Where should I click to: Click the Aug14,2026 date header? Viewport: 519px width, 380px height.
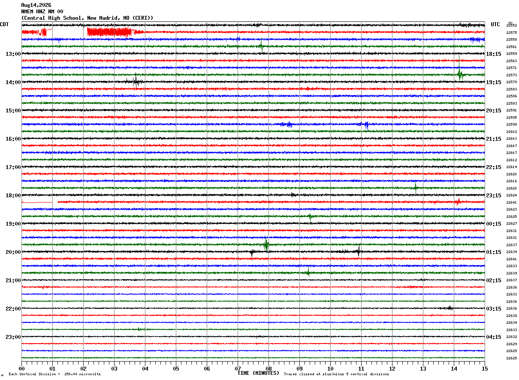coord(36,5)
